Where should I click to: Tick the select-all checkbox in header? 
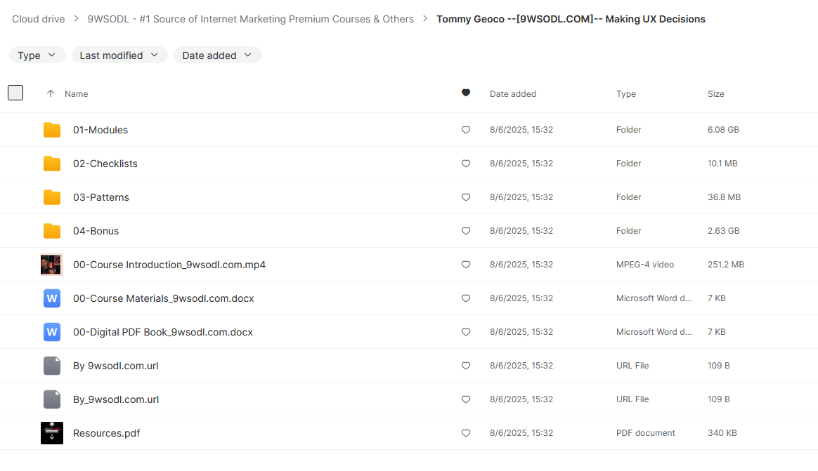click(15, 93)
